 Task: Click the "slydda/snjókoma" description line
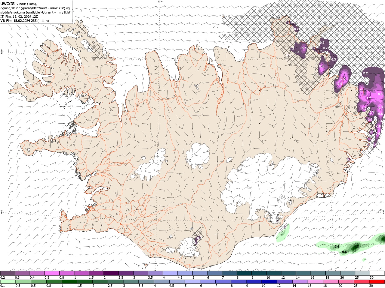coord(36,12)
